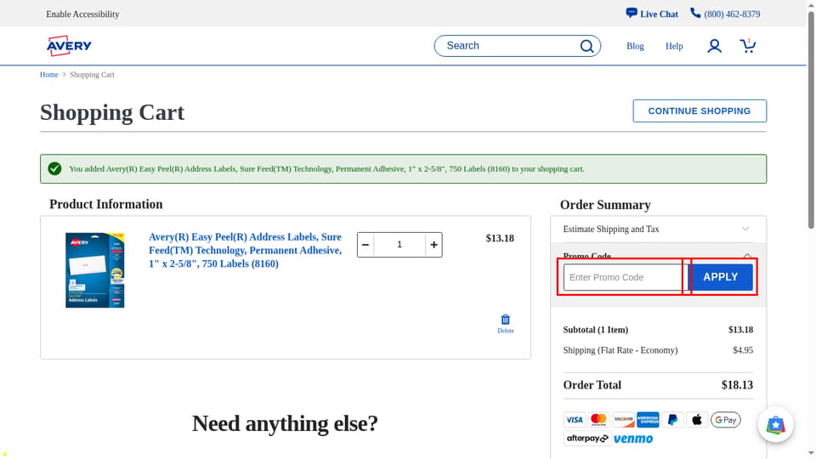Viewport: 816px width, 459px height.
Task: Open the shopping cart icon
Action: (748, 46)
